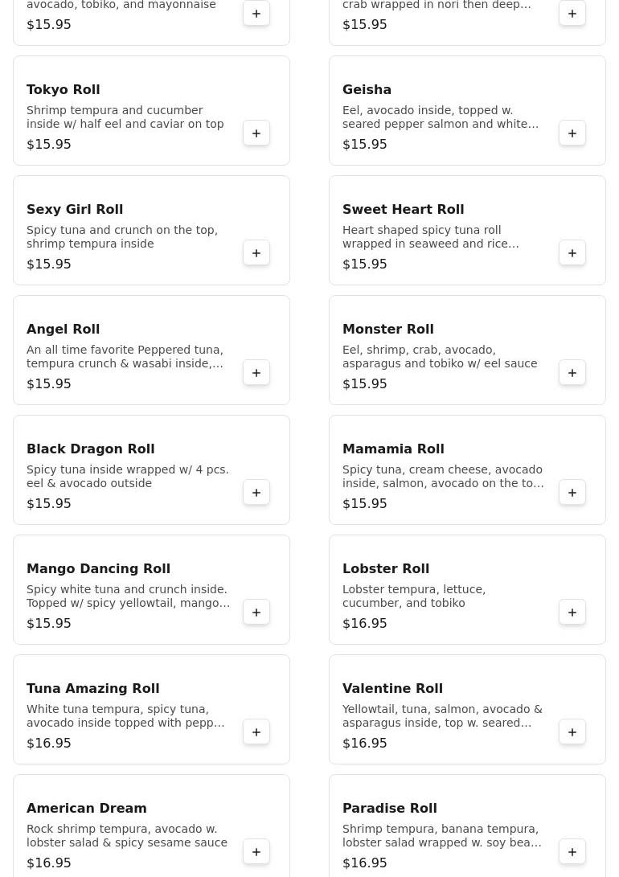
Task: Add Tuna Amazing Roll with plus button
Action: coord(256,732)
